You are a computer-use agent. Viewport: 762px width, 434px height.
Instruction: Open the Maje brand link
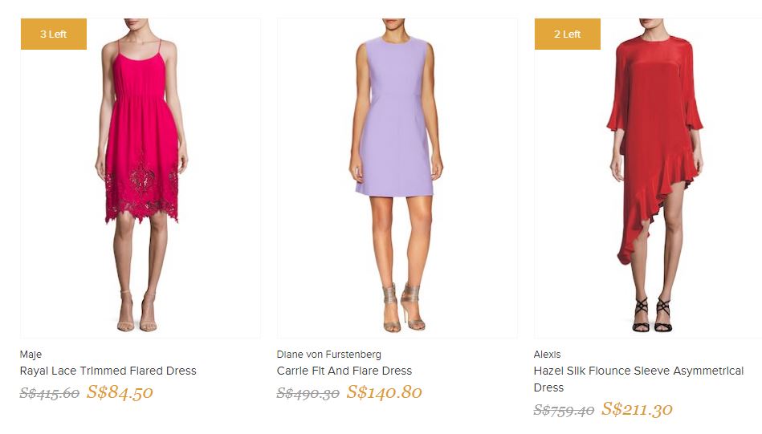click(x=31, y=355)
